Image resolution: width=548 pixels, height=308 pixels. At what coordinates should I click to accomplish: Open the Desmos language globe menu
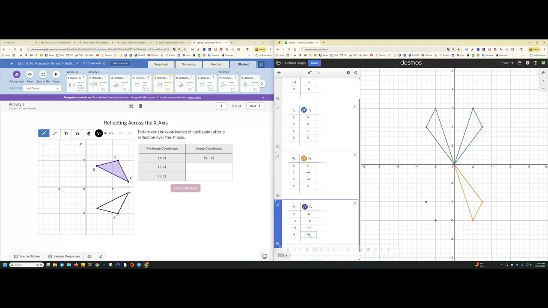(535, 63)
